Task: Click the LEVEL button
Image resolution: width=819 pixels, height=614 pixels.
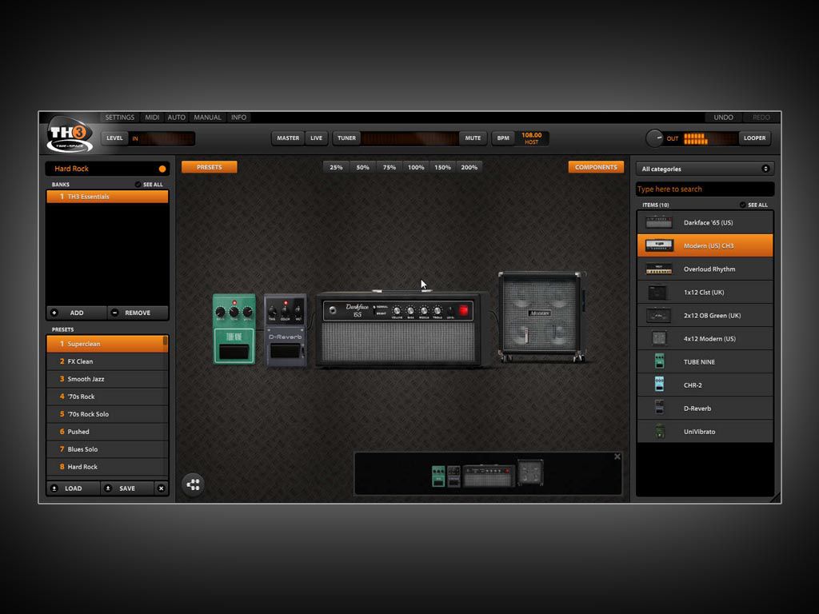Action: pos(114,138)
